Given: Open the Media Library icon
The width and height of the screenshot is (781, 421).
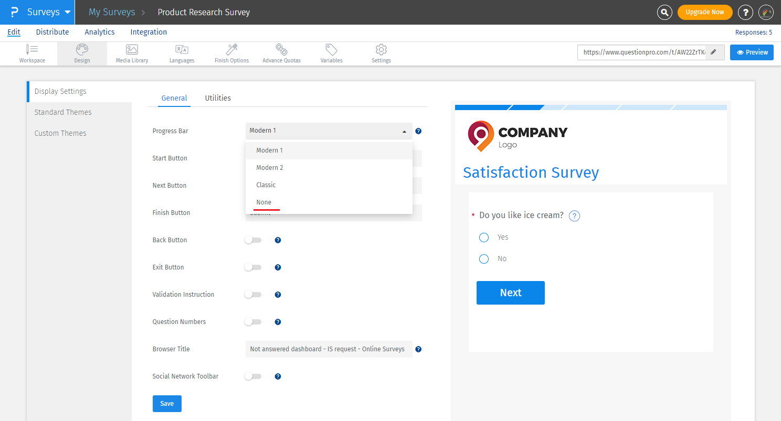Looking at the screenshot, I should pyautogui.click(x=132, y=50).
